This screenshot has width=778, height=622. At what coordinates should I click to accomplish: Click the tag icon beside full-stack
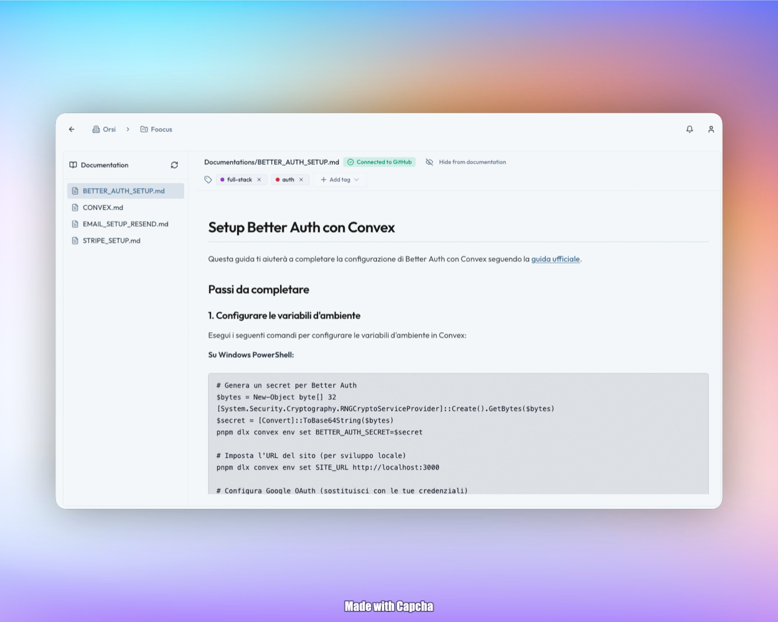point(208,180)
